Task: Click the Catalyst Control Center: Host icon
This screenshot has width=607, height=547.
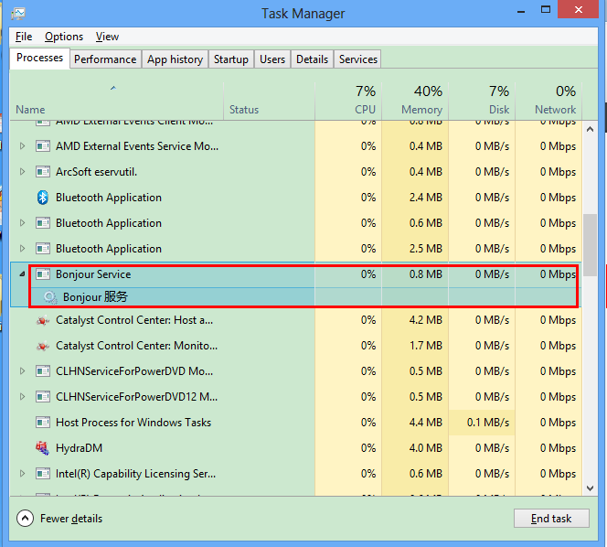Action: tap(42, 320)
